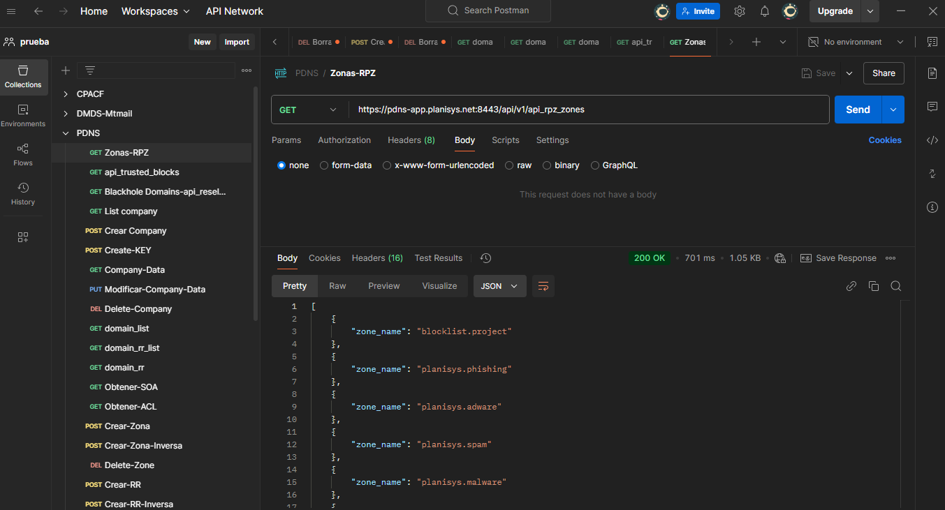945x510 pixels.
Task: Click the Share button
Action: pyautogui.click(x=884, y=73)
